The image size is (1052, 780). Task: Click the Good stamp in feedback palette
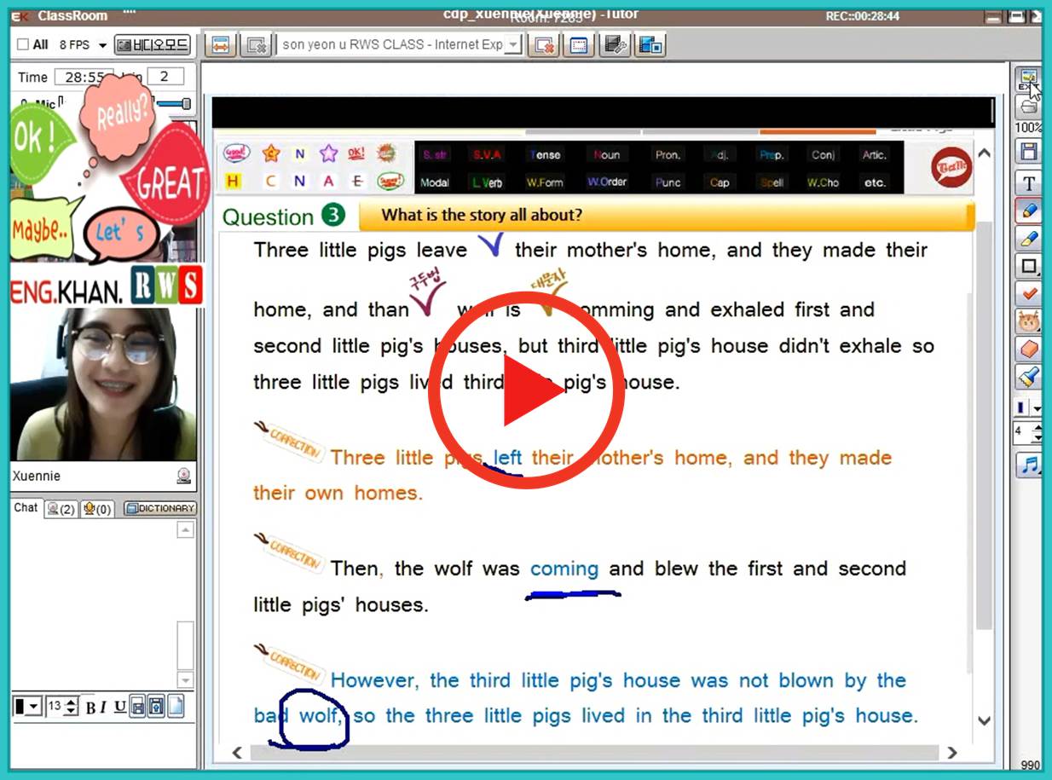(236, 154)
